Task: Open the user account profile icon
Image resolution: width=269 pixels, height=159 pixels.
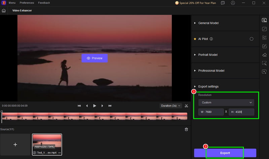Action: (x=233, y=3)
